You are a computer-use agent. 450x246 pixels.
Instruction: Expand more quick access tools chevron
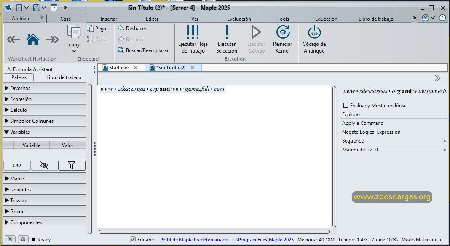[x=65, y=8]
